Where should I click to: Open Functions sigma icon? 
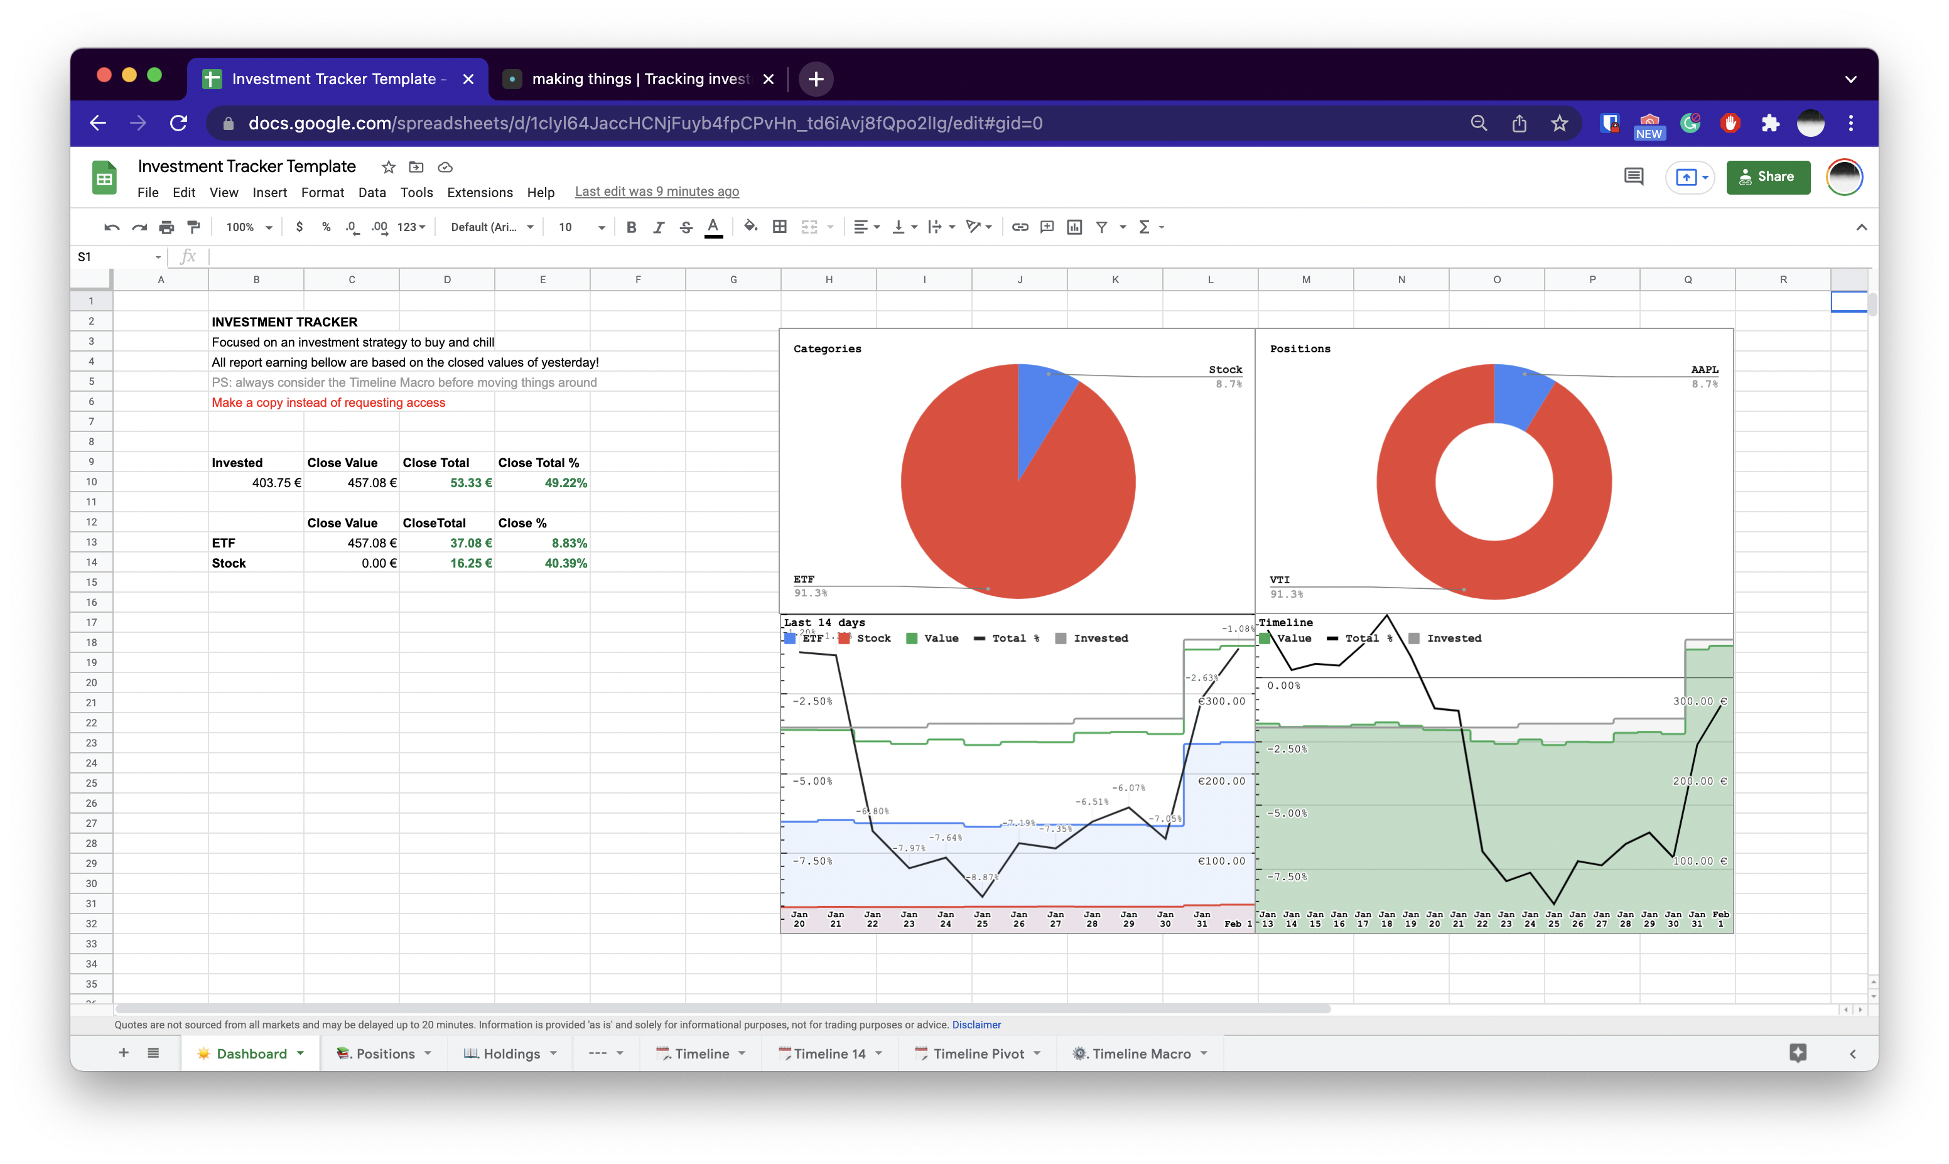coord(1144,227)
